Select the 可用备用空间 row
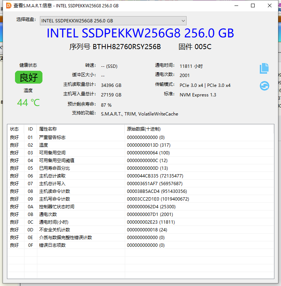 coord(140,153)
